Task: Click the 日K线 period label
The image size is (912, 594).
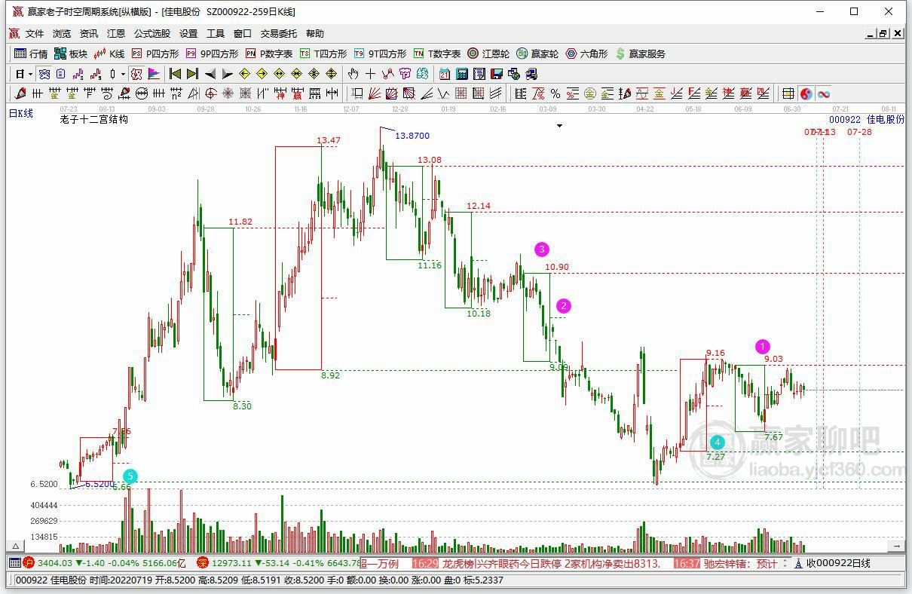Action: tap(21, 113)
